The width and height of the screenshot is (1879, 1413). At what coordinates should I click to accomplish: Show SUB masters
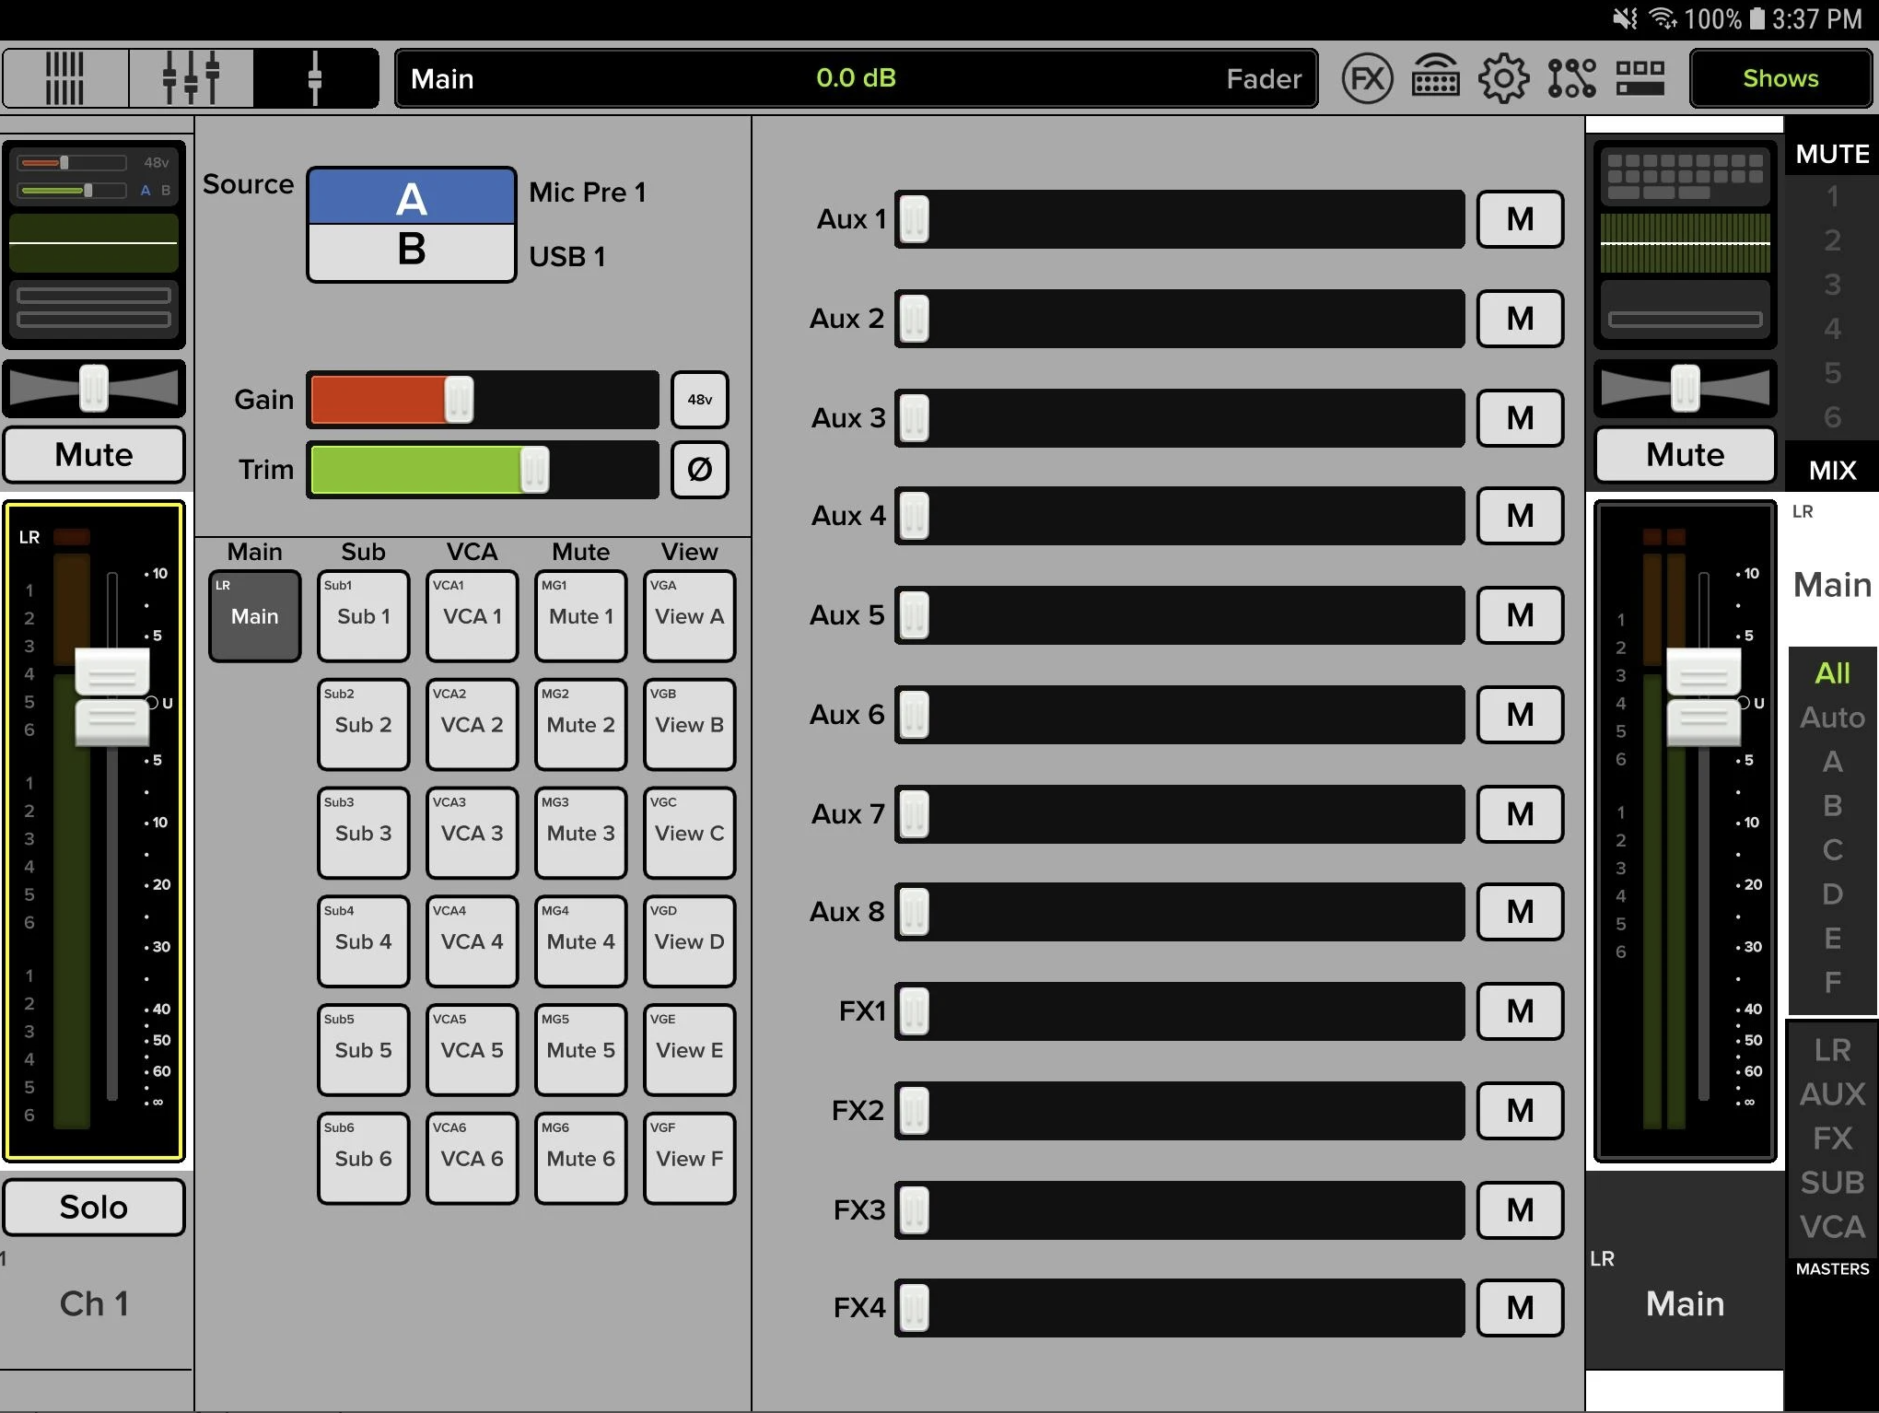1832,1183
